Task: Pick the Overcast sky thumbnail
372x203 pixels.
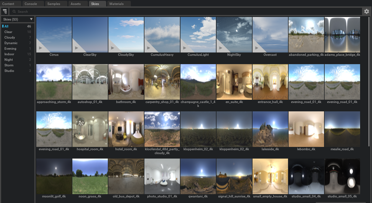Action: point(270,35)
